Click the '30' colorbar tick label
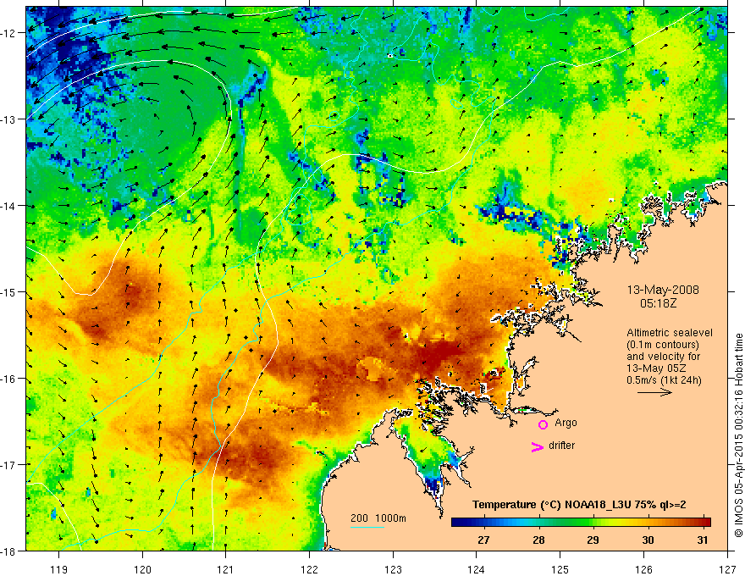This screenshot has width=745, height=576. [648, 540]
